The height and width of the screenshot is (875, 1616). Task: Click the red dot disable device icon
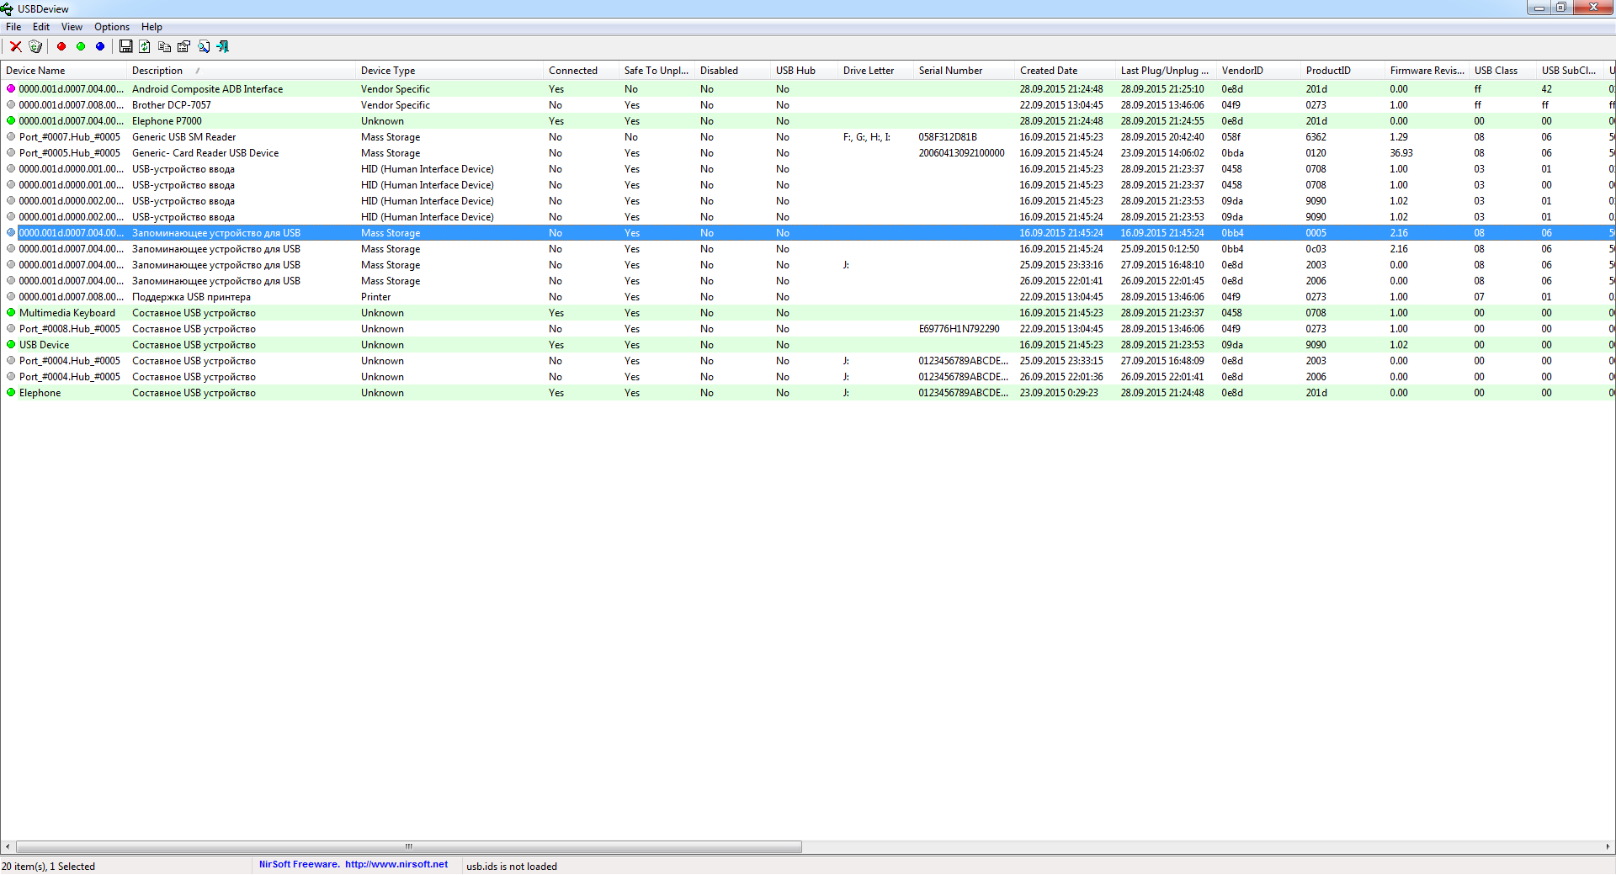61,47
